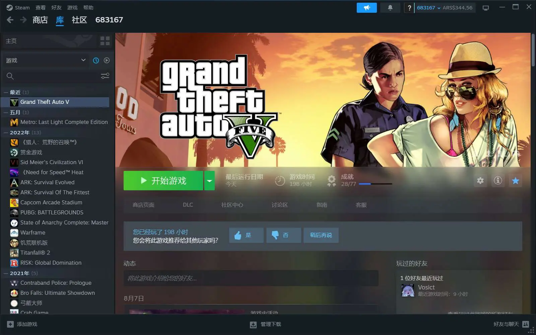Open the 查看 menu
Image resolution: width=536 pixels, height=335 pixels.
click(41, 7)
